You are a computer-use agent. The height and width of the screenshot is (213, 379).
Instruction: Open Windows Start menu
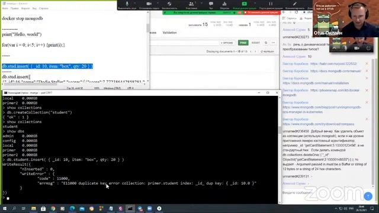coord(5,208)
